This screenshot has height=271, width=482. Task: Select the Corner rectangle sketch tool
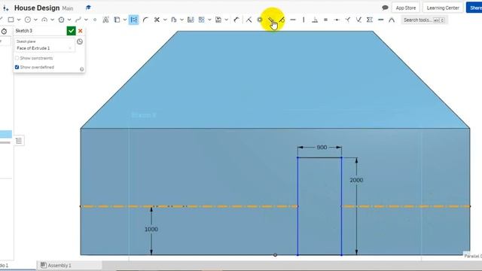pos(11,20)
